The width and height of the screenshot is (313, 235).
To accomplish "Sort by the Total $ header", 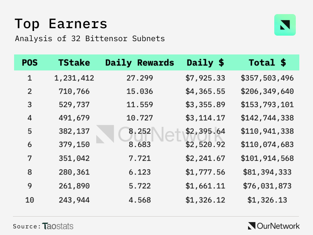I will (267, 63).
